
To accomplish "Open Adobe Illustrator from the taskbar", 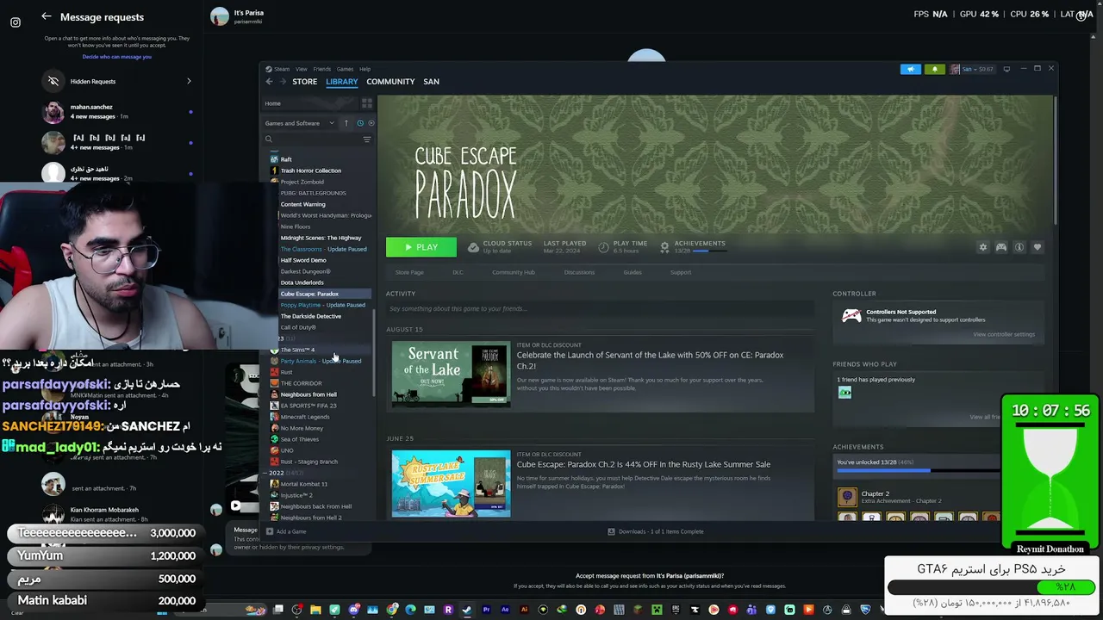I will click(x=524, y=610).
